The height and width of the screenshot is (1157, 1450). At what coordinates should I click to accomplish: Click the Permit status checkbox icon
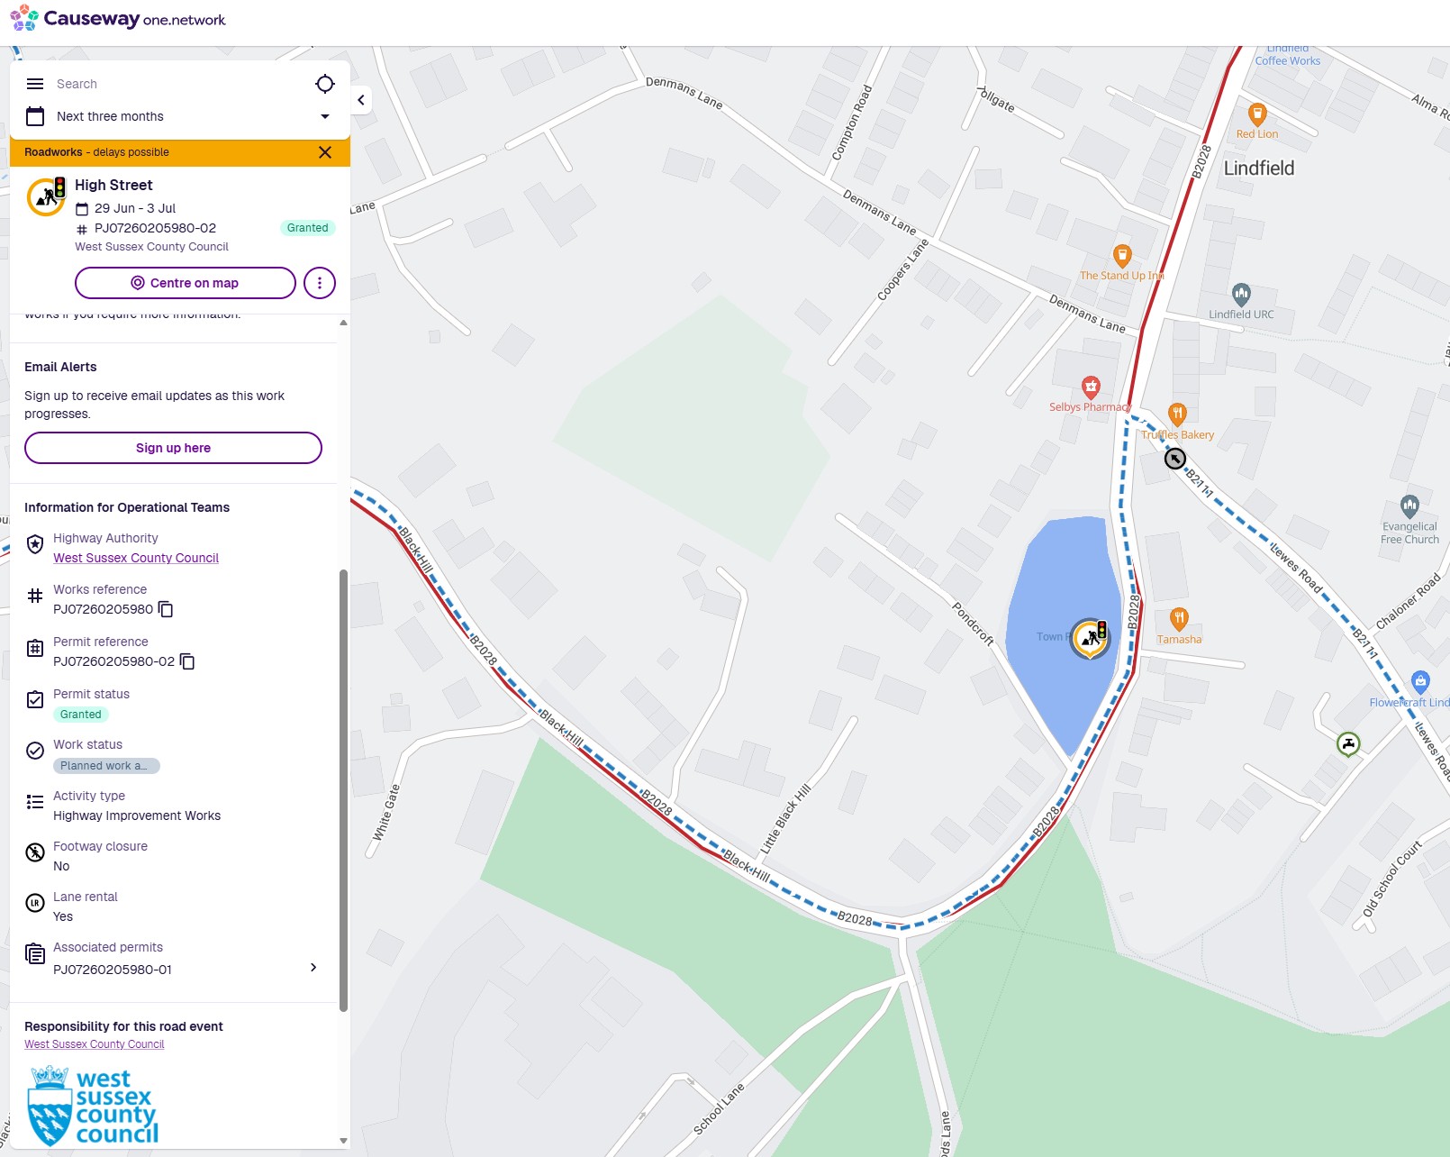(x=35, y=700)
